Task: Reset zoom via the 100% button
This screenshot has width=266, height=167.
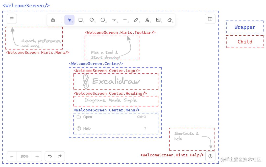Action: pyautogui.click(x=25, y=156)
